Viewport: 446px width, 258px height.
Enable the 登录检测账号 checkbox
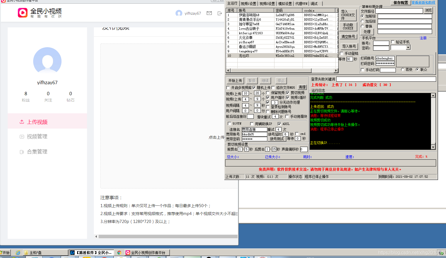pyautogui.click(x=268, y=107)
